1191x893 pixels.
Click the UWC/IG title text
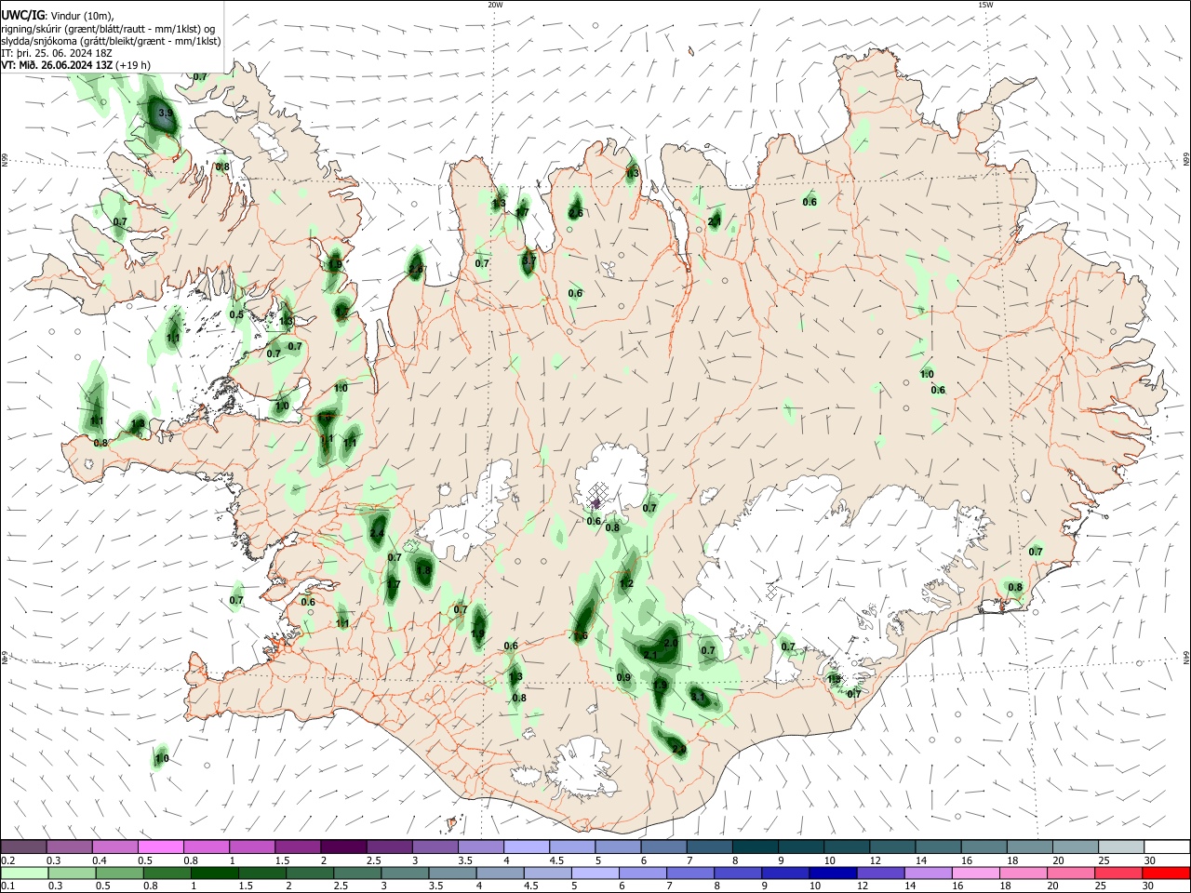21,15
